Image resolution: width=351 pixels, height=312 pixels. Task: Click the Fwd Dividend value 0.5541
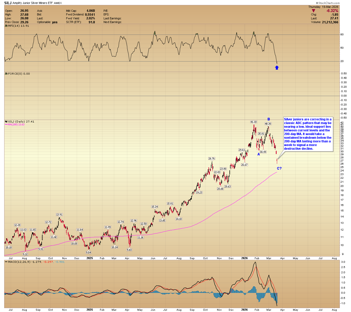tap(90, 15)
